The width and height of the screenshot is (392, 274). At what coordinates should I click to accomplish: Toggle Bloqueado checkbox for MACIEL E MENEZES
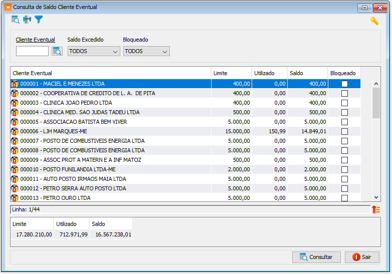[x=344, y=84]
